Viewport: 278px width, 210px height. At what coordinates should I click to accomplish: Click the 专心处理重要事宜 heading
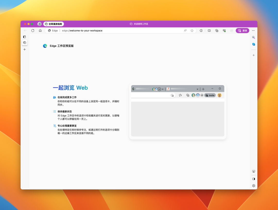[x=67, y=126]
